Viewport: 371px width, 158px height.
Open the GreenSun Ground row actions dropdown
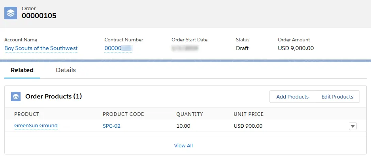[352, 126]
